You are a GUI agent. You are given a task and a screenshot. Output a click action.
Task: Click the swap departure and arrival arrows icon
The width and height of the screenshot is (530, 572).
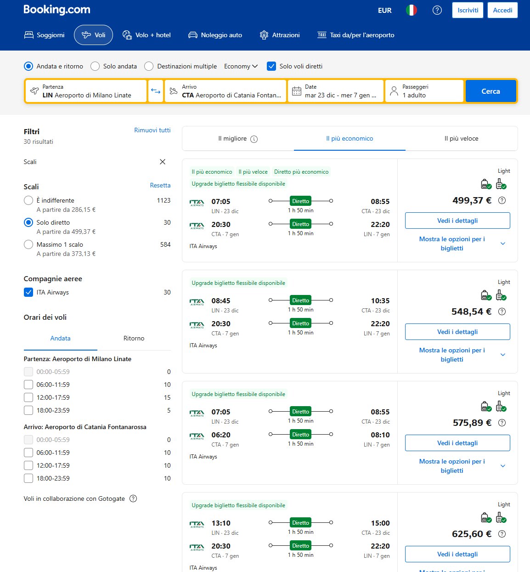(156, 91)
